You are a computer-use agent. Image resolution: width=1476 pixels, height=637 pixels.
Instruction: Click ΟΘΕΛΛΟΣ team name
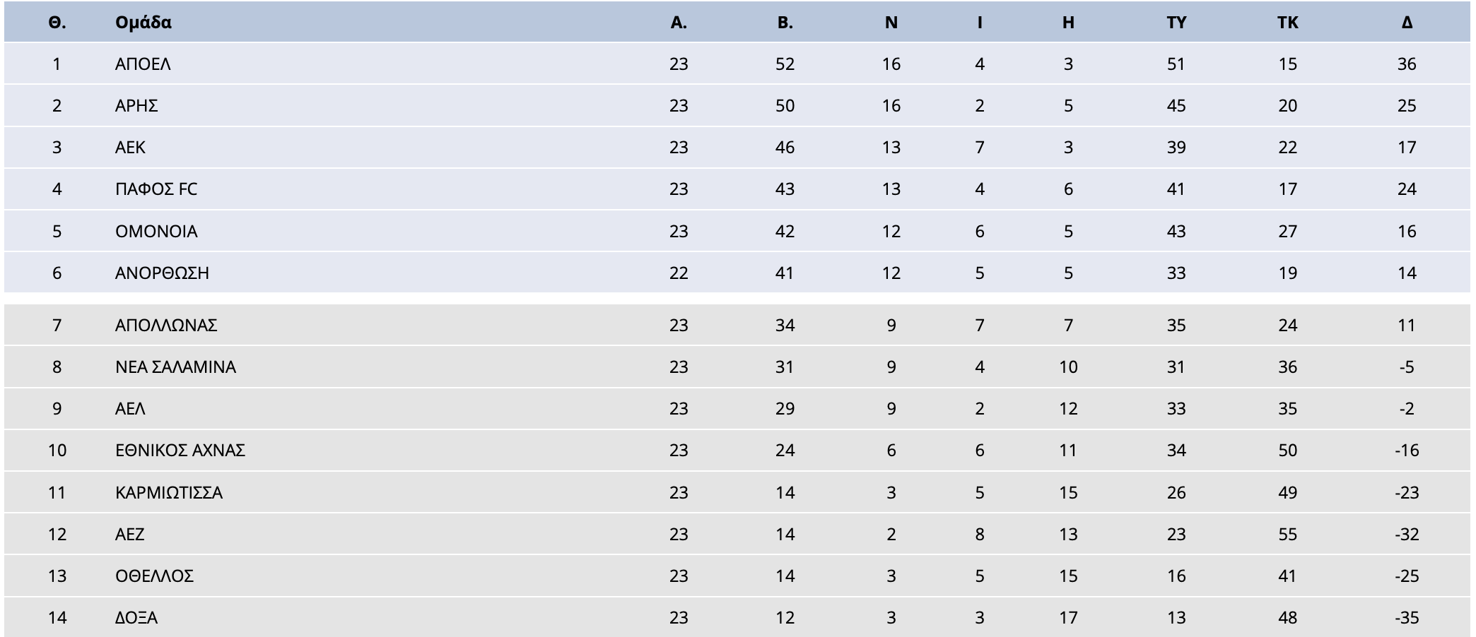tap(154, 576)
